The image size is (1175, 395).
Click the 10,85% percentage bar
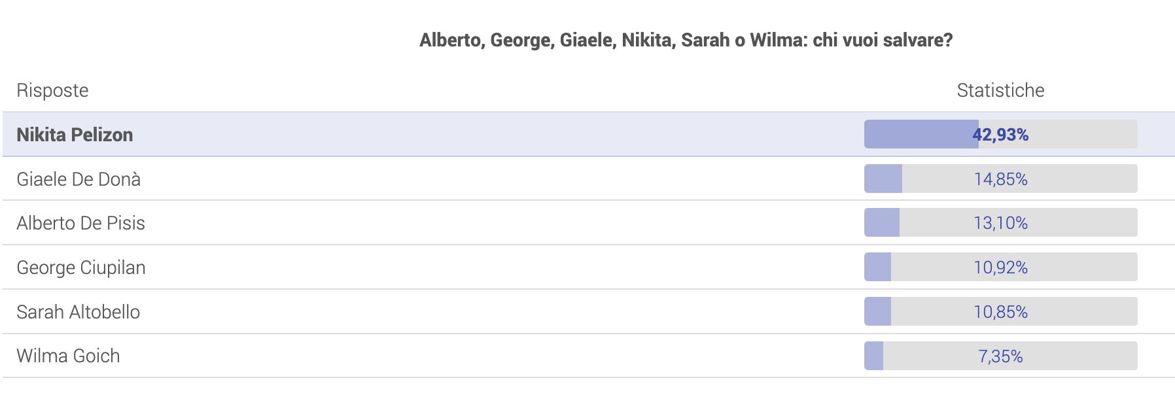(1000, 311)
